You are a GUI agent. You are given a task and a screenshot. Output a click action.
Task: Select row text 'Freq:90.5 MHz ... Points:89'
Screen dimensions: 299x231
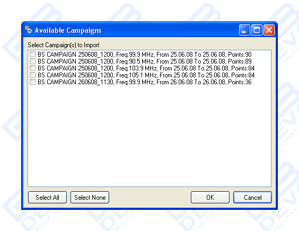tap(145, 61)
